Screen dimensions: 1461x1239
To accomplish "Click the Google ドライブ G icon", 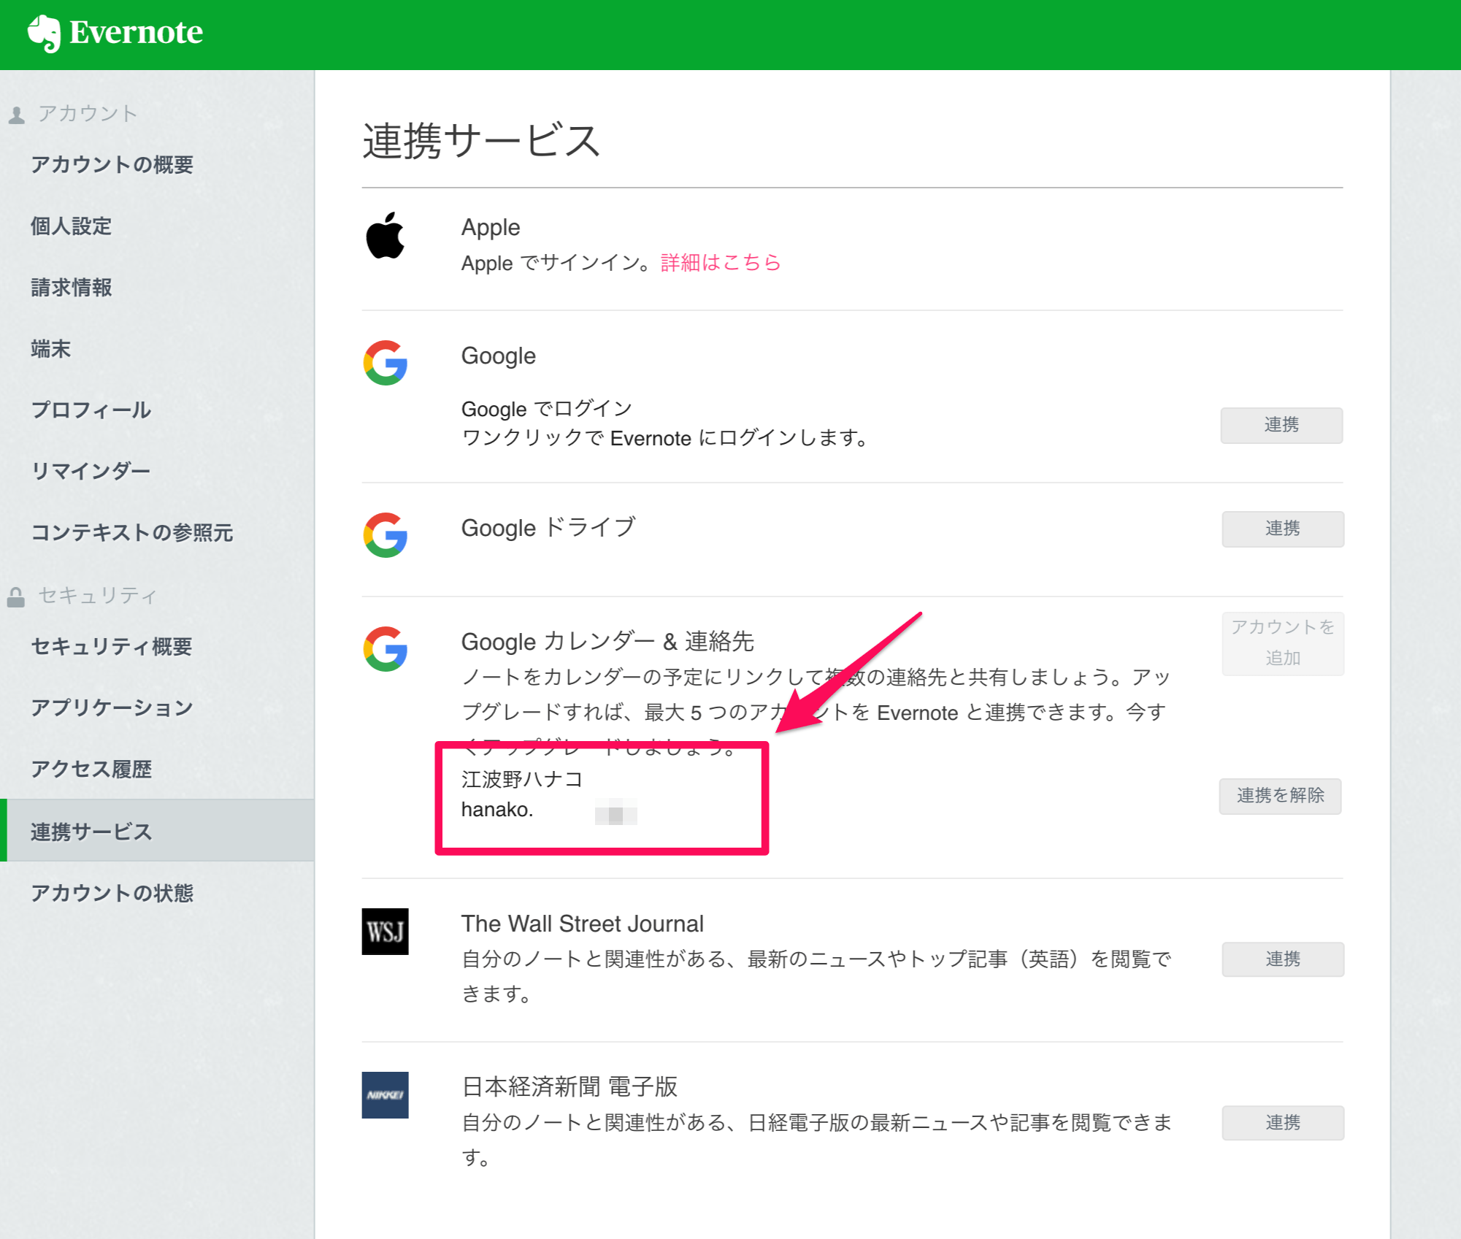I will [x=385, y=535].
